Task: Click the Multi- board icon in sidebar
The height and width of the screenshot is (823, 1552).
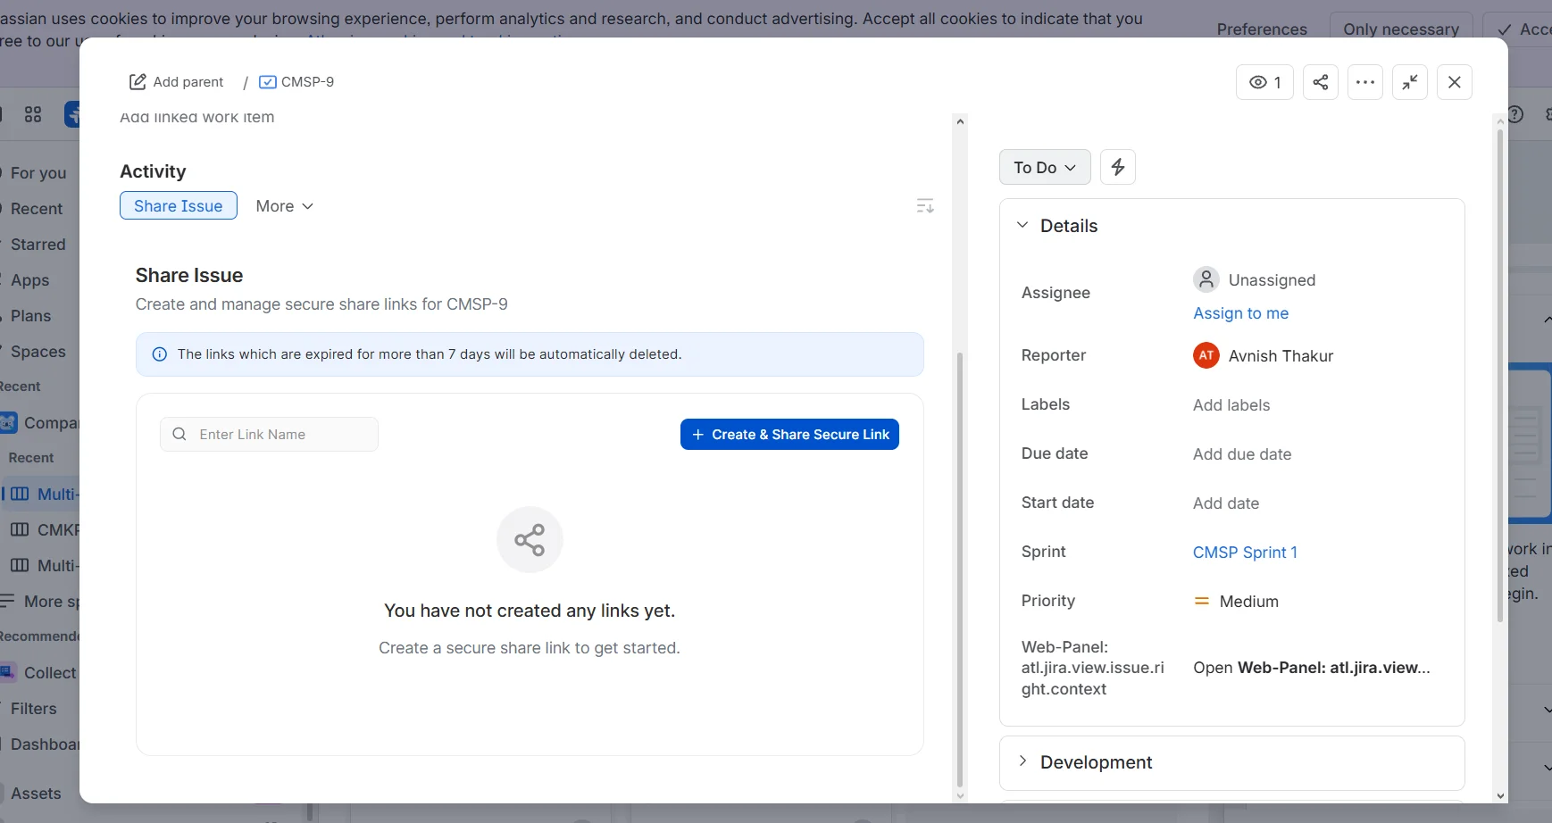Action: click(x=20, y=494)
